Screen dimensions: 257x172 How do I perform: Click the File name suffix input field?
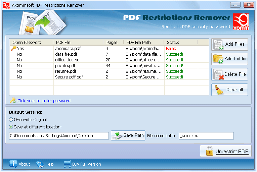(x=206, y=136)
